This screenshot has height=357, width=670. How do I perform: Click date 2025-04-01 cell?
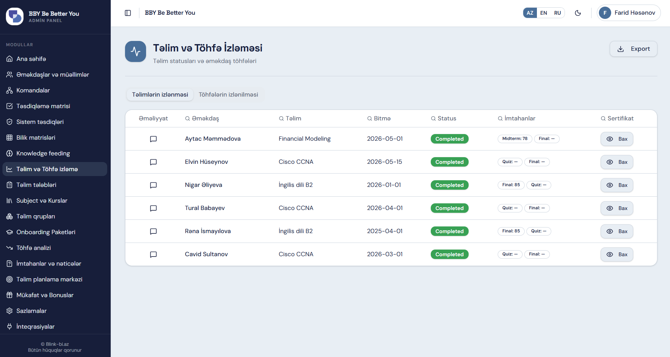coord(385,231)
